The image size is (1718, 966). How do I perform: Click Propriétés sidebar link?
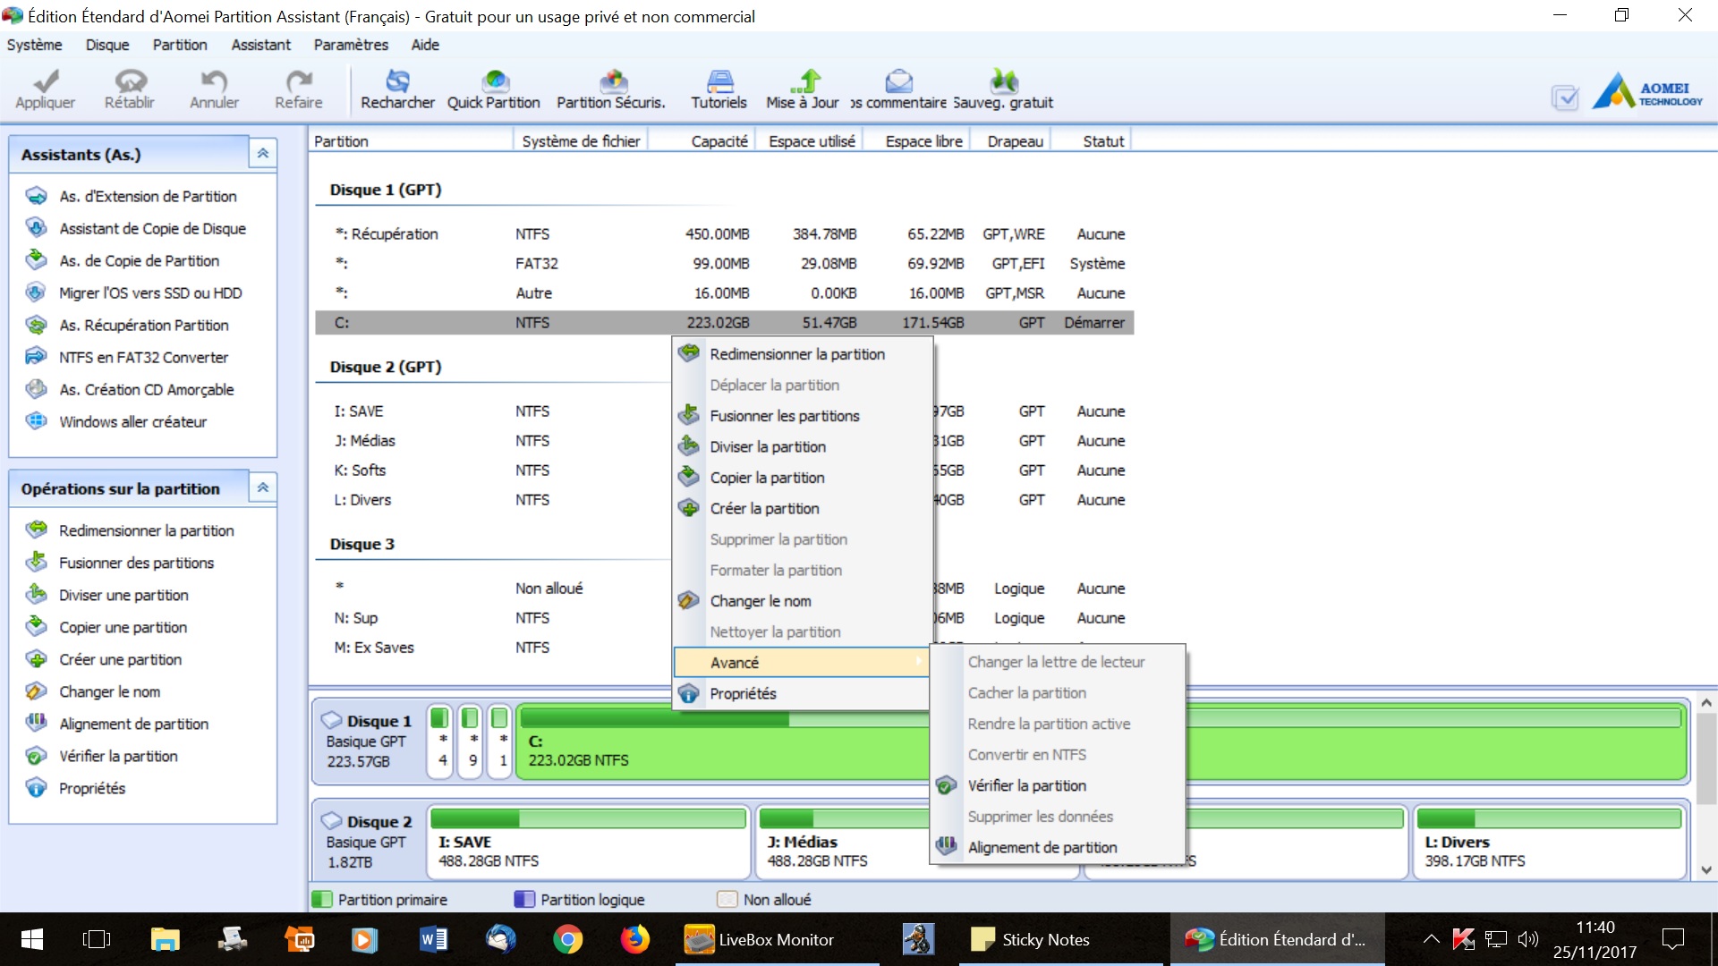pyautogui.click(x=91, y=788)
